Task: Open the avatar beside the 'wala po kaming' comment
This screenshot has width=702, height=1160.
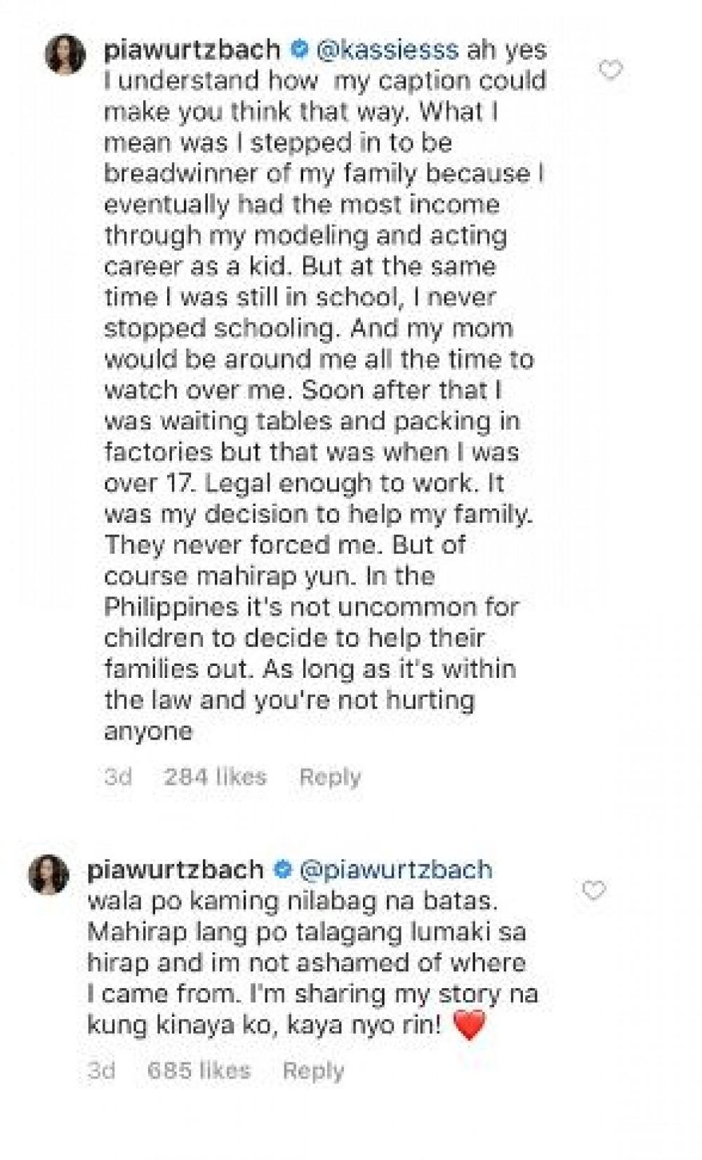Action: click(x=48, y=874)
